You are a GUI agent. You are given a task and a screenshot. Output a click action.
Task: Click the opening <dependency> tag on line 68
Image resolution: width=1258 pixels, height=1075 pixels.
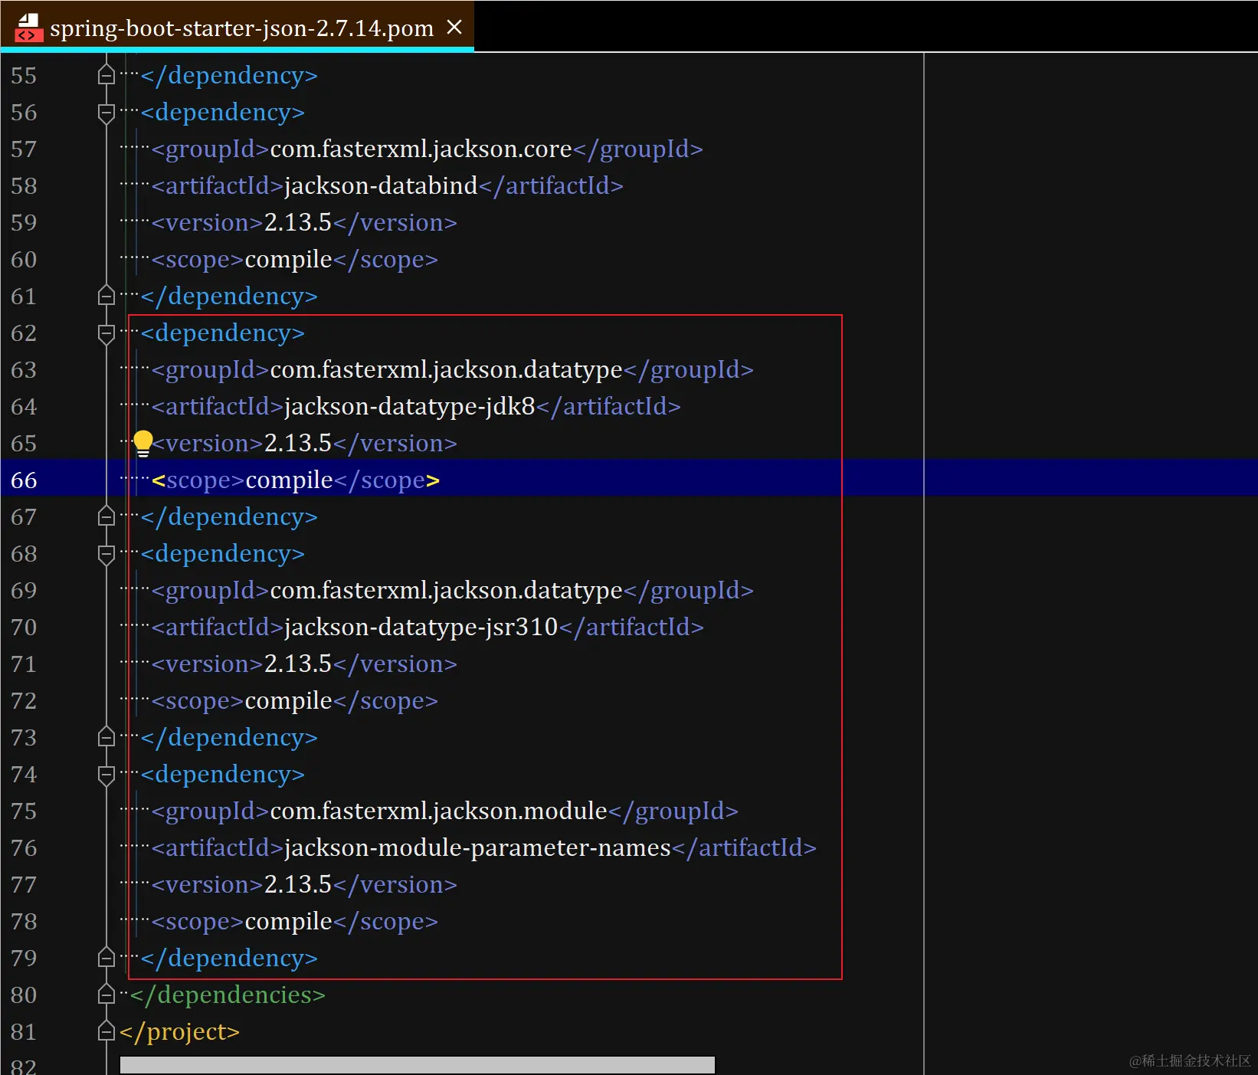(x=223, y=553)
